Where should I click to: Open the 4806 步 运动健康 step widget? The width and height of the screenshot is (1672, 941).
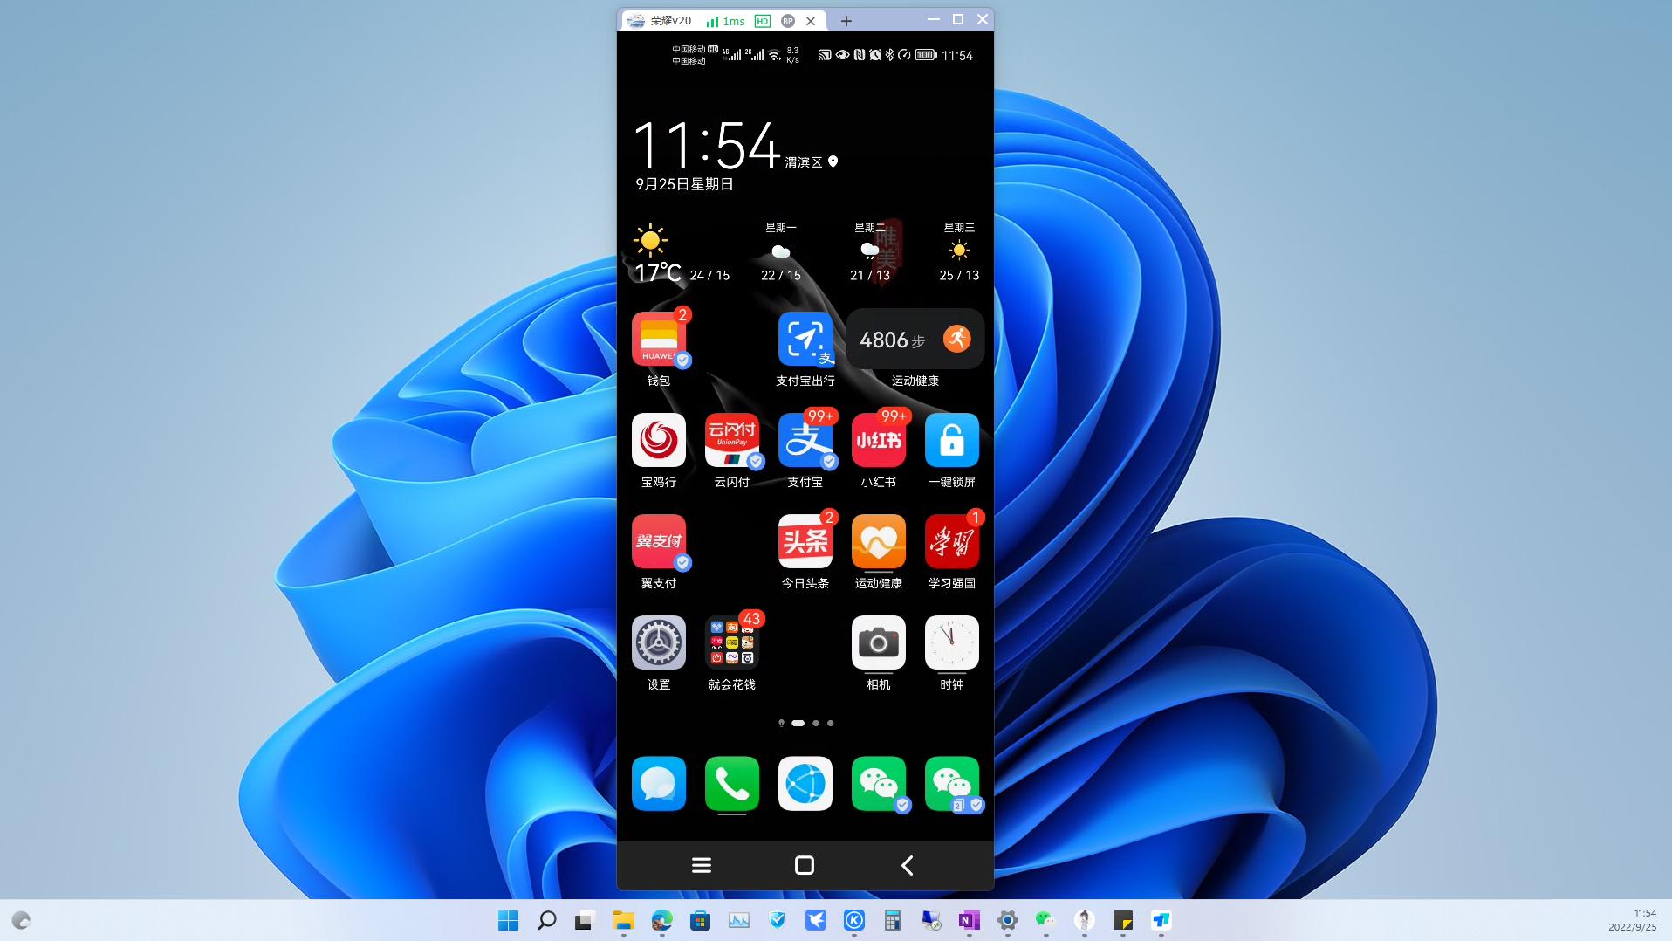tap(915, 339)
